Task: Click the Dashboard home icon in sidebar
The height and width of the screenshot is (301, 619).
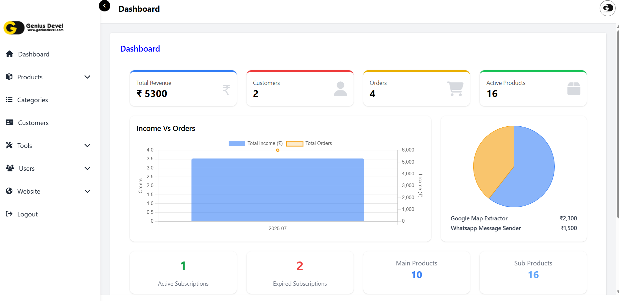Action: point(9,54)
